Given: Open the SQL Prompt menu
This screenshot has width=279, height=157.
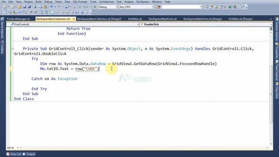Looking at the screenshot, I should pos(80,2).
